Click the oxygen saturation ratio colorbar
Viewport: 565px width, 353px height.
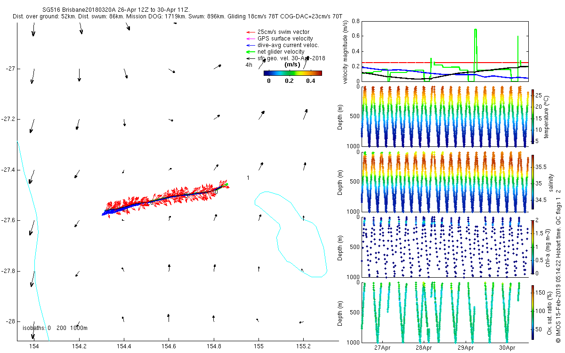click(x=533, y=313)
